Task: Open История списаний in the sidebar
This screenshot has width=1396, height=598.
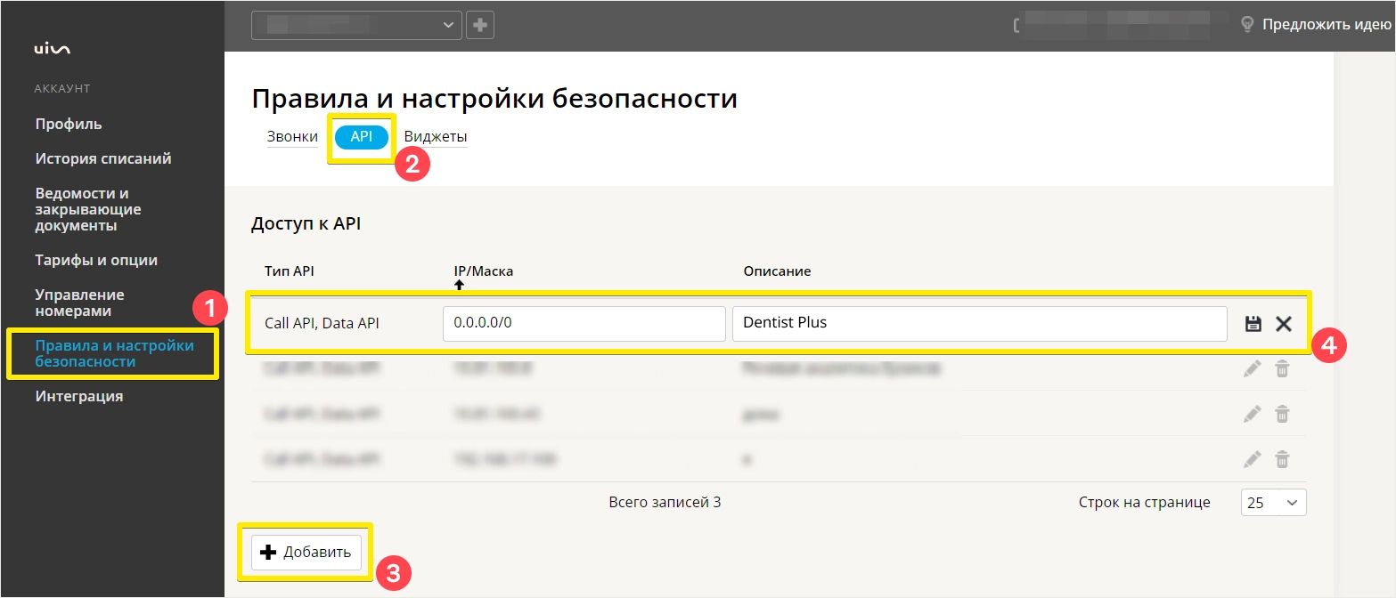Action: [x=103, y=158]
